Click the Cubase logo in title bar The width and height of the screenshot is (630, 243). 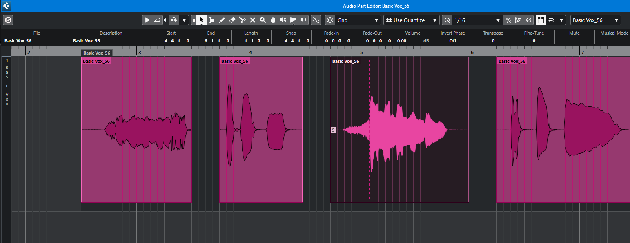tap(7, 6)
